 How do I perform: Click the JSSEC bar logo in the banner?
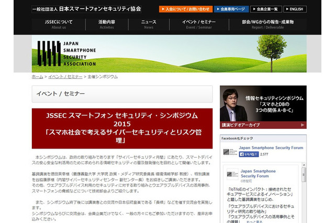(49, 53)
